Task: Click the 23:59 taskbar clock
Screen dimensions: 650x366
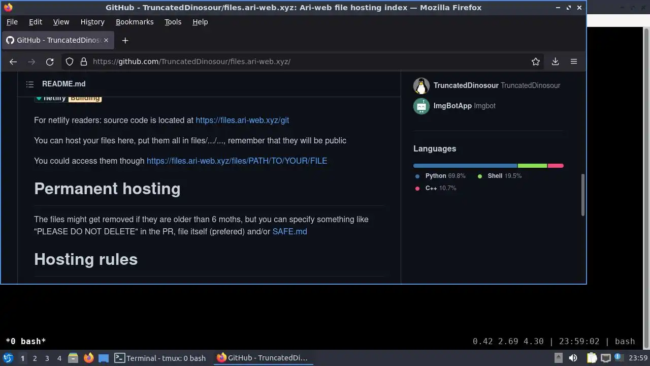Action: (638, 358)
